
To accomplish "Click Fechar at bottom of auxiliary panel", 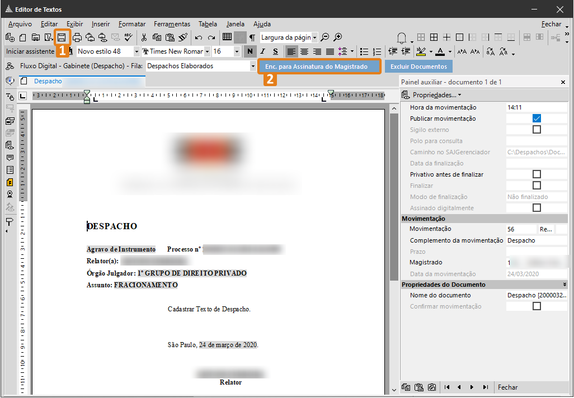I will [x=508, y=387].
